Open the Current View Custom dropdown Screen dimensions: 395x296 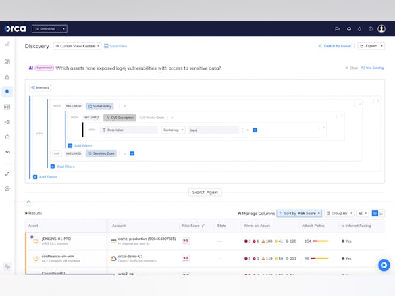click(77, 46)
